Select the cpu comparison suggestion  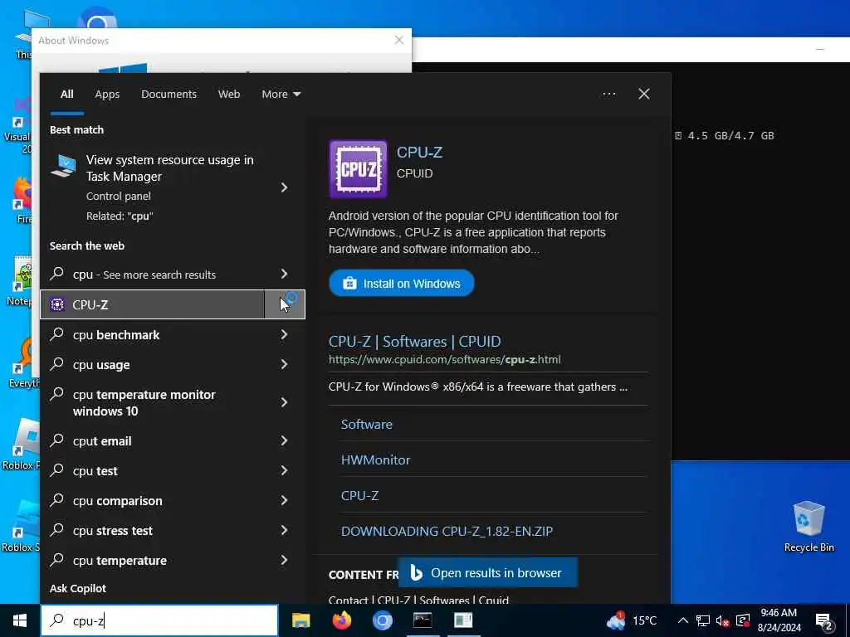(153, 500)
